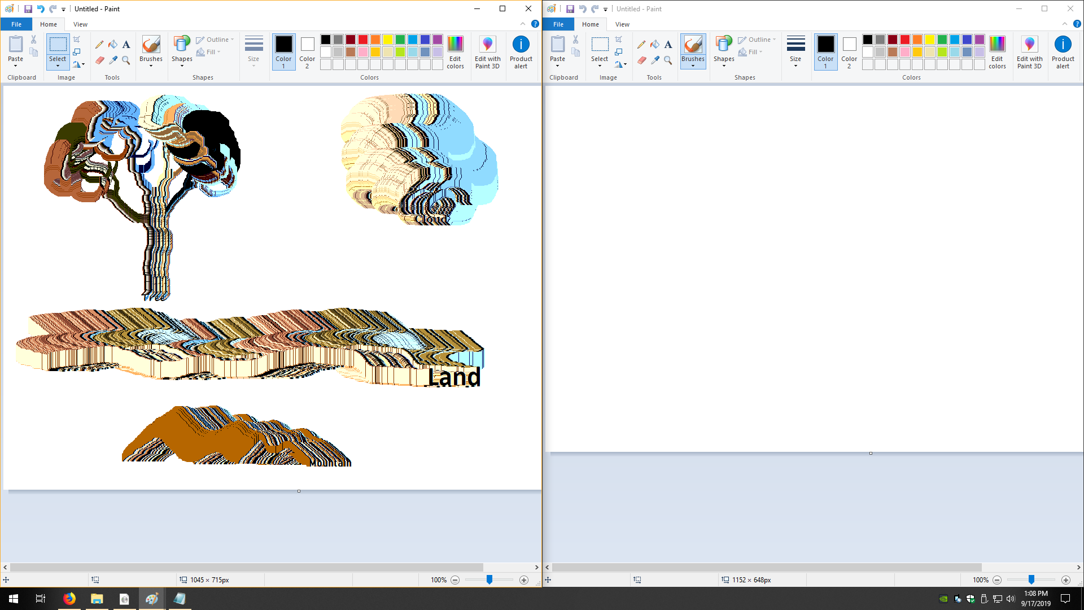The image size is (1084, 610).
Task: Click the Resize image button
Action: point(77,52)
